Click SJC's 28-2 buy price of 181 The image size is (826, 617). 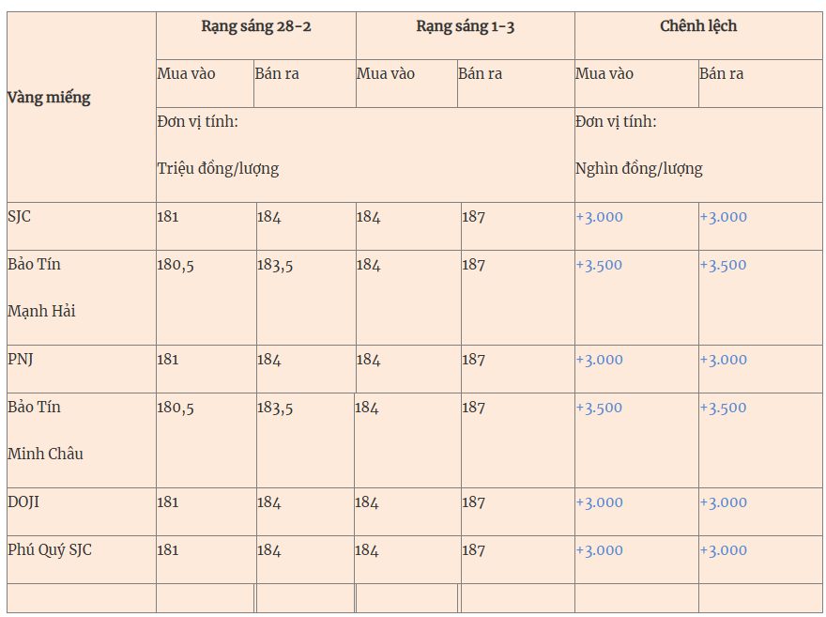click(168, 217)
